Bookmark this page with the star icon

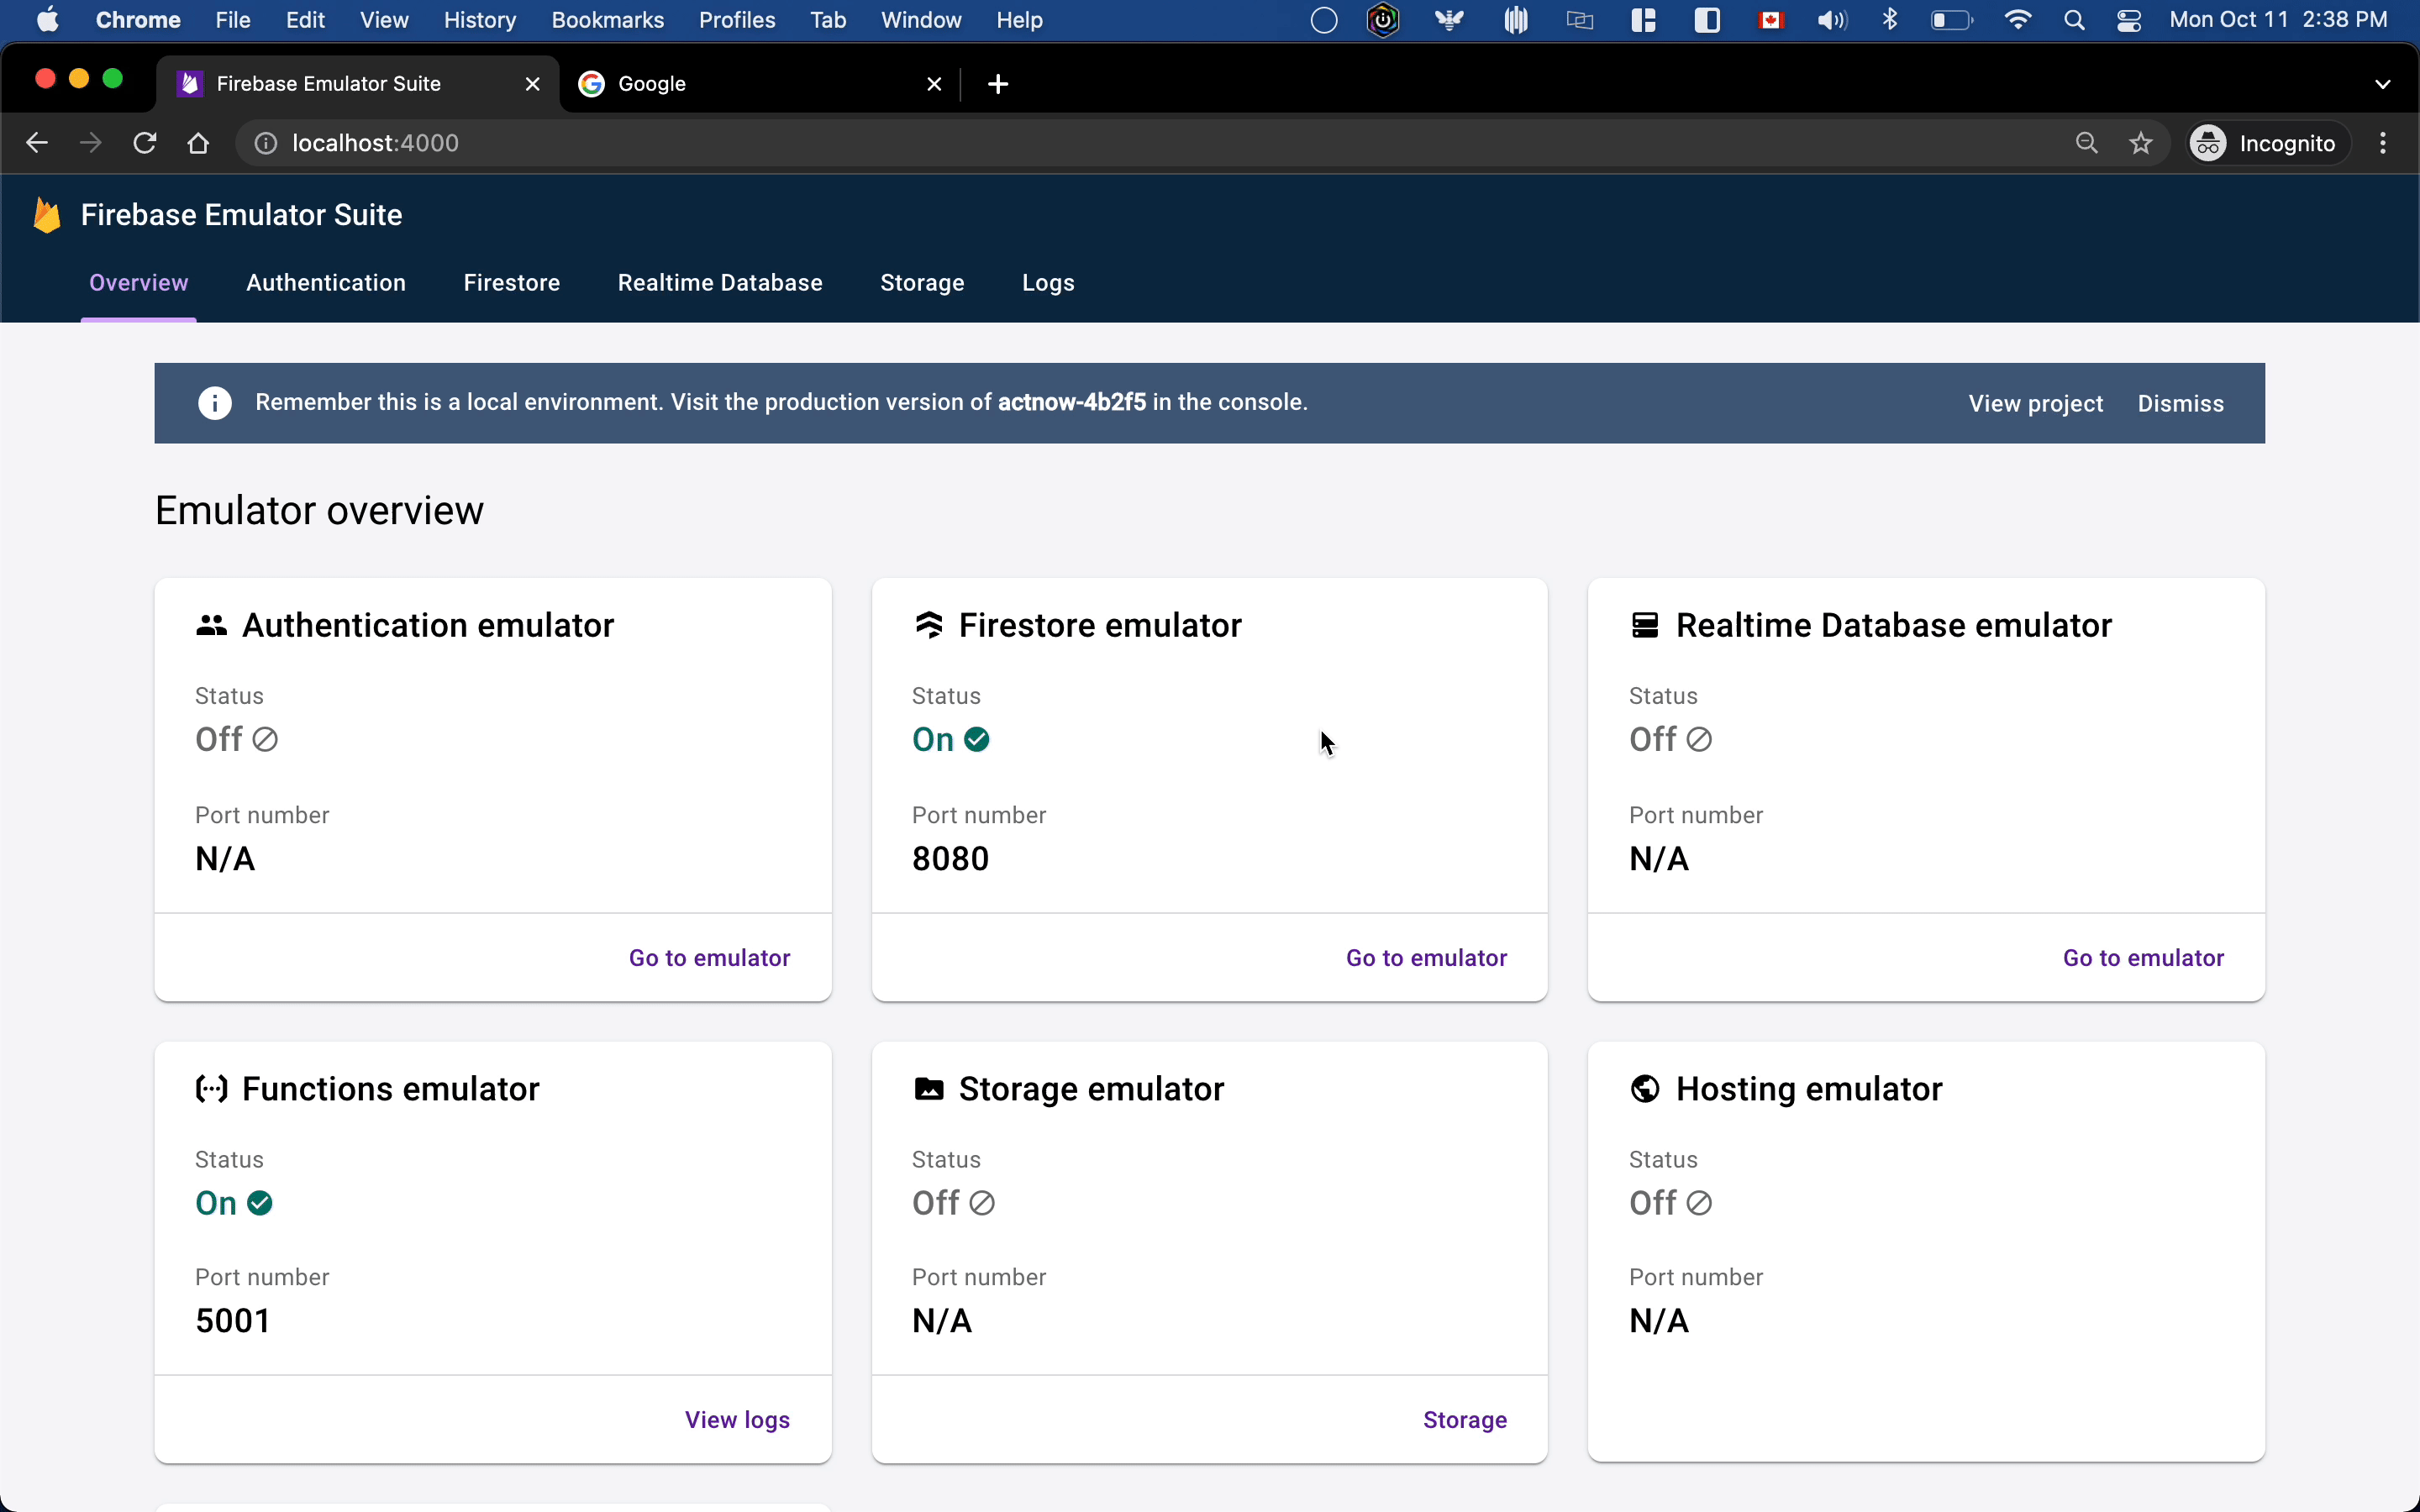[x=2141, y=144]
